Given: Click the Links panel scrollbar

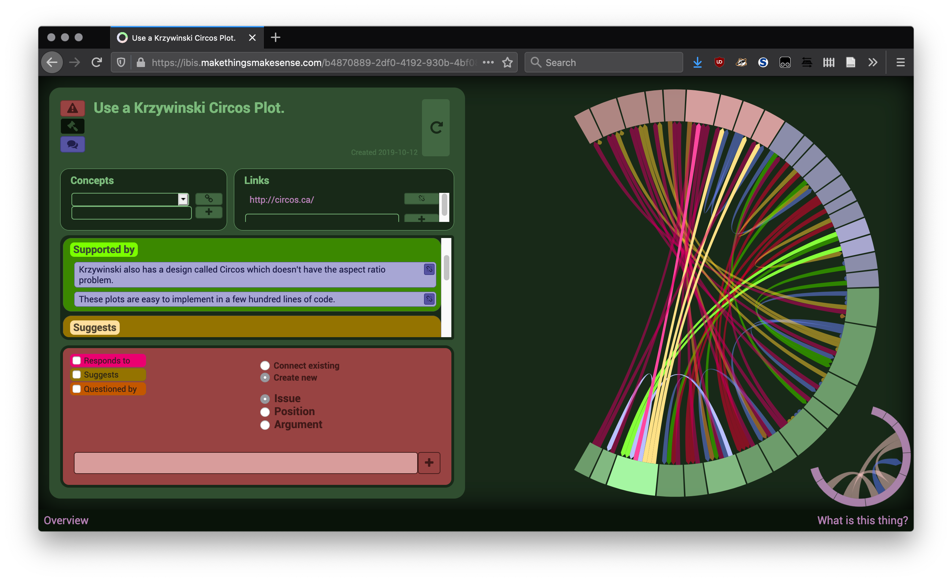Looking at the screenshot, I should pyautogui.click(x=444, y=205).
